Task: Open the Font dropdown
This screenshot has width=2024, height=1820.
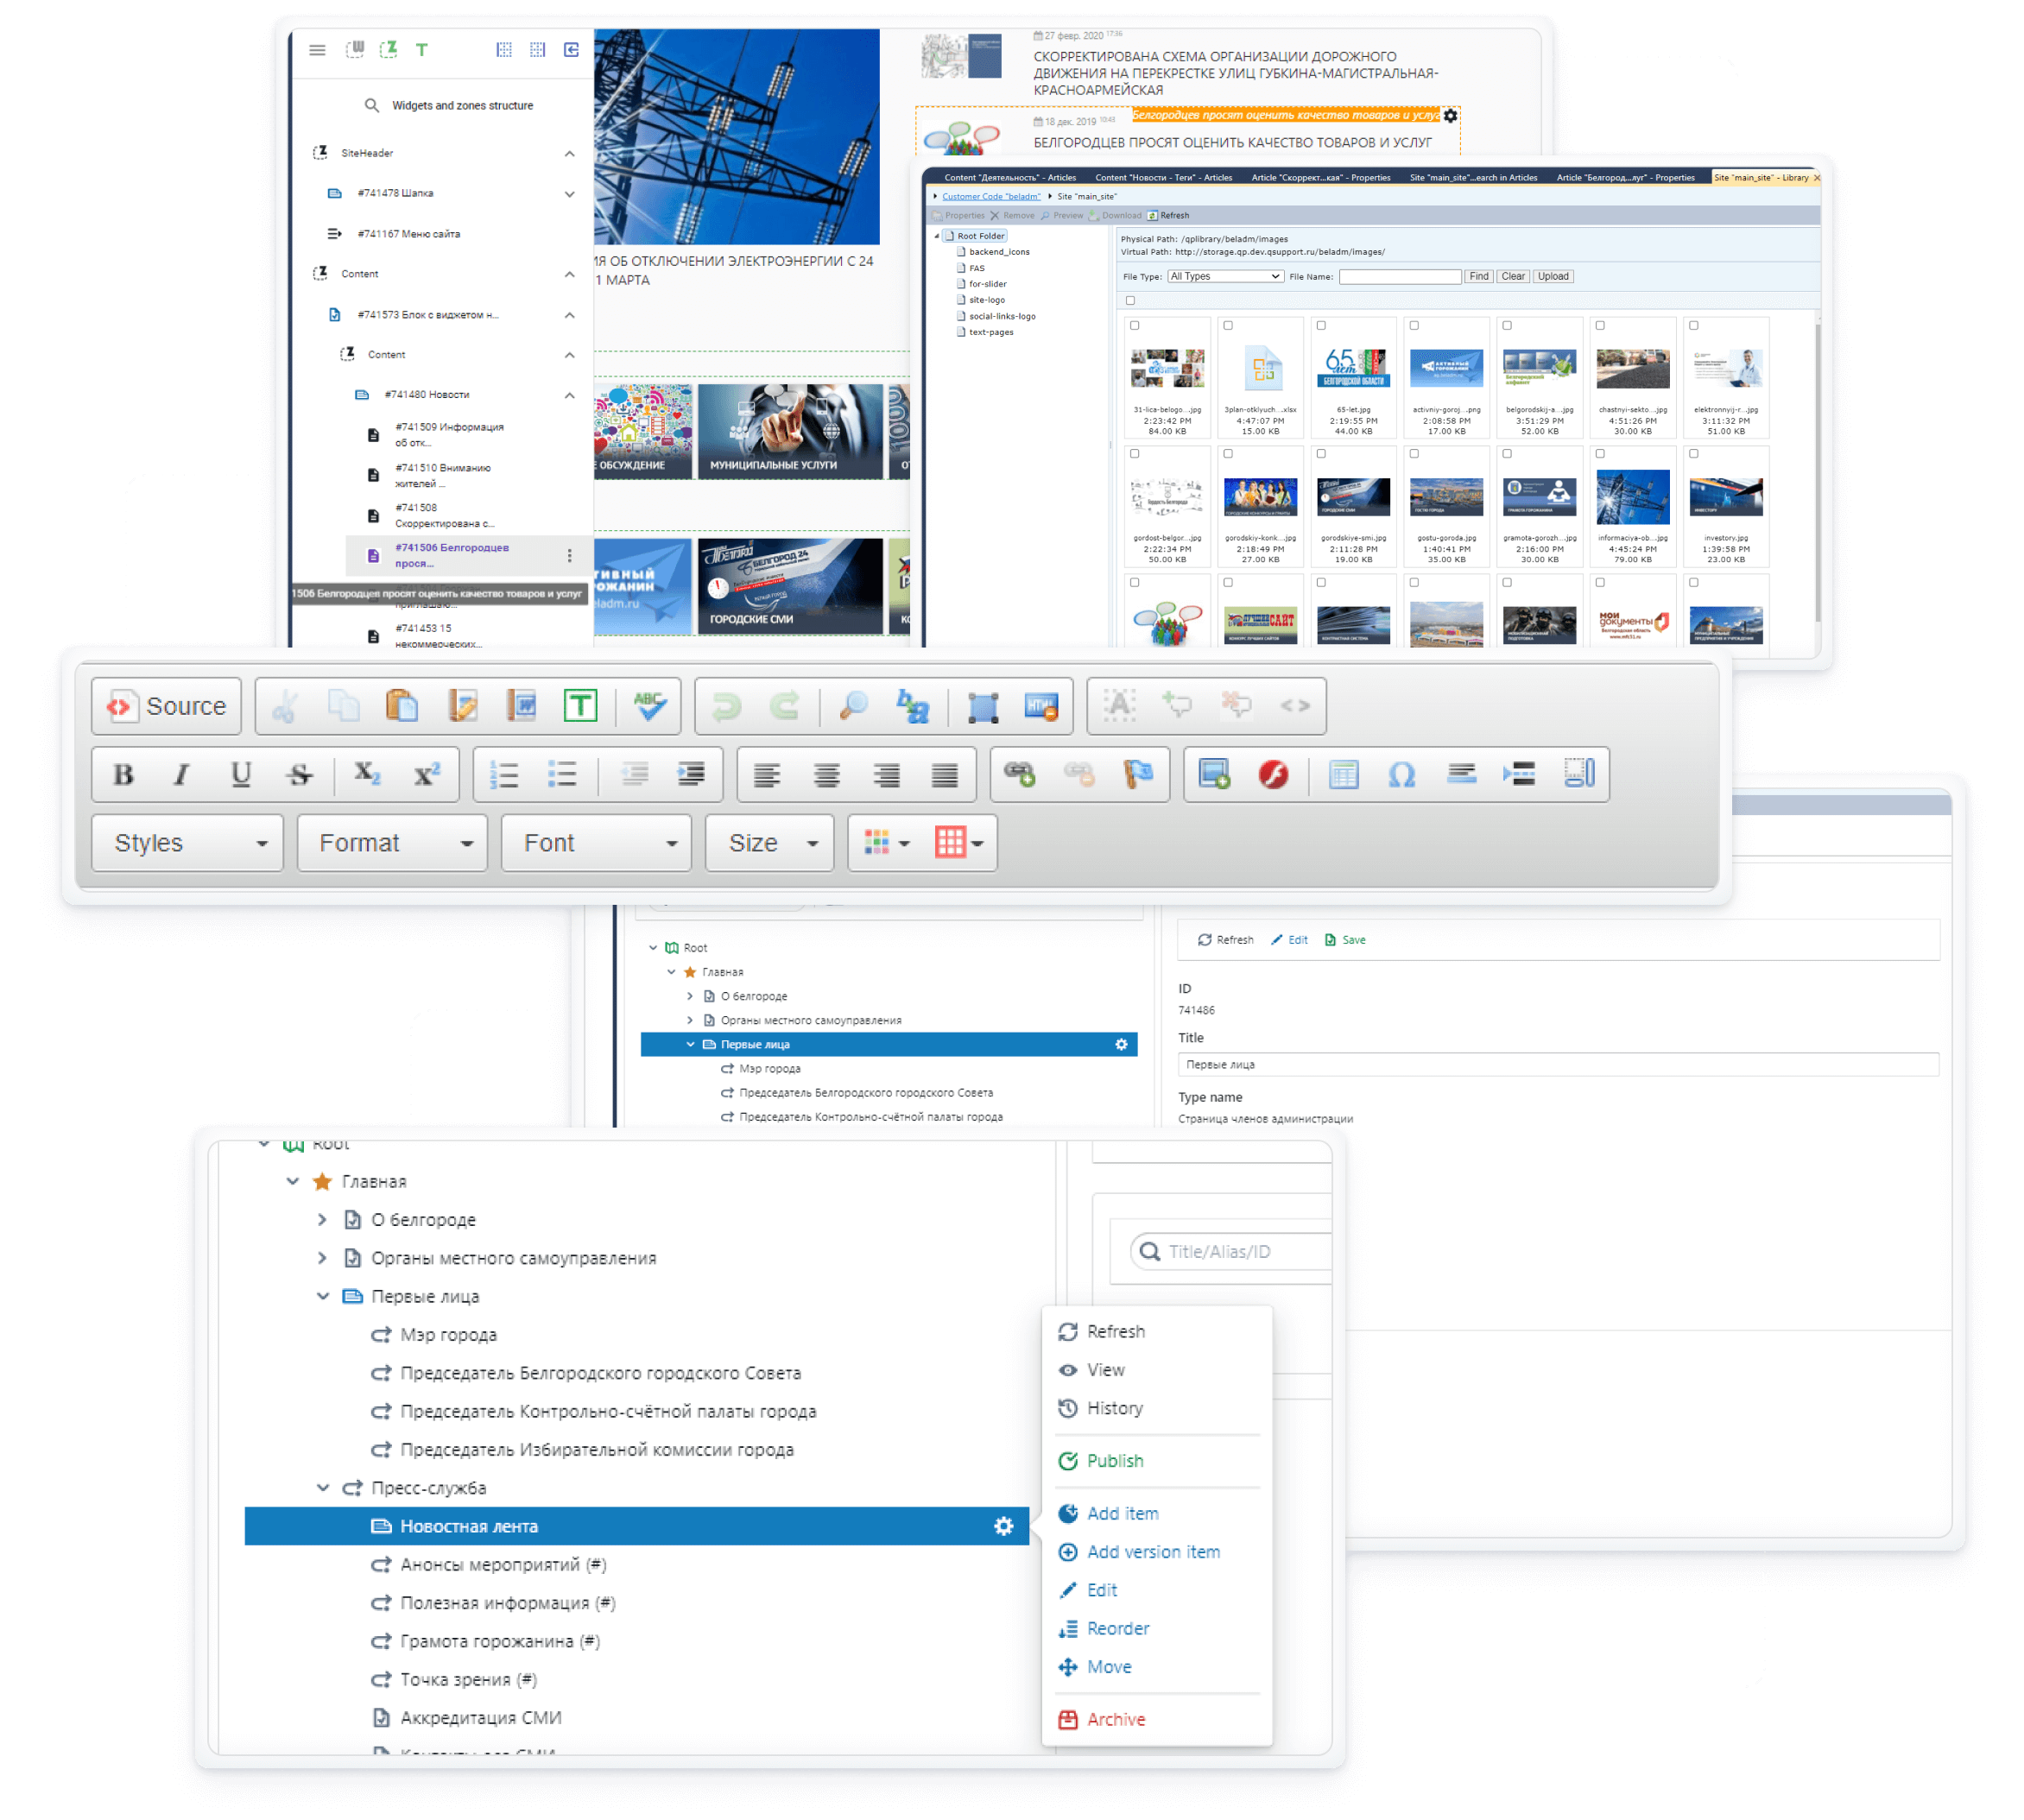Action: click(x=597, y=844)
